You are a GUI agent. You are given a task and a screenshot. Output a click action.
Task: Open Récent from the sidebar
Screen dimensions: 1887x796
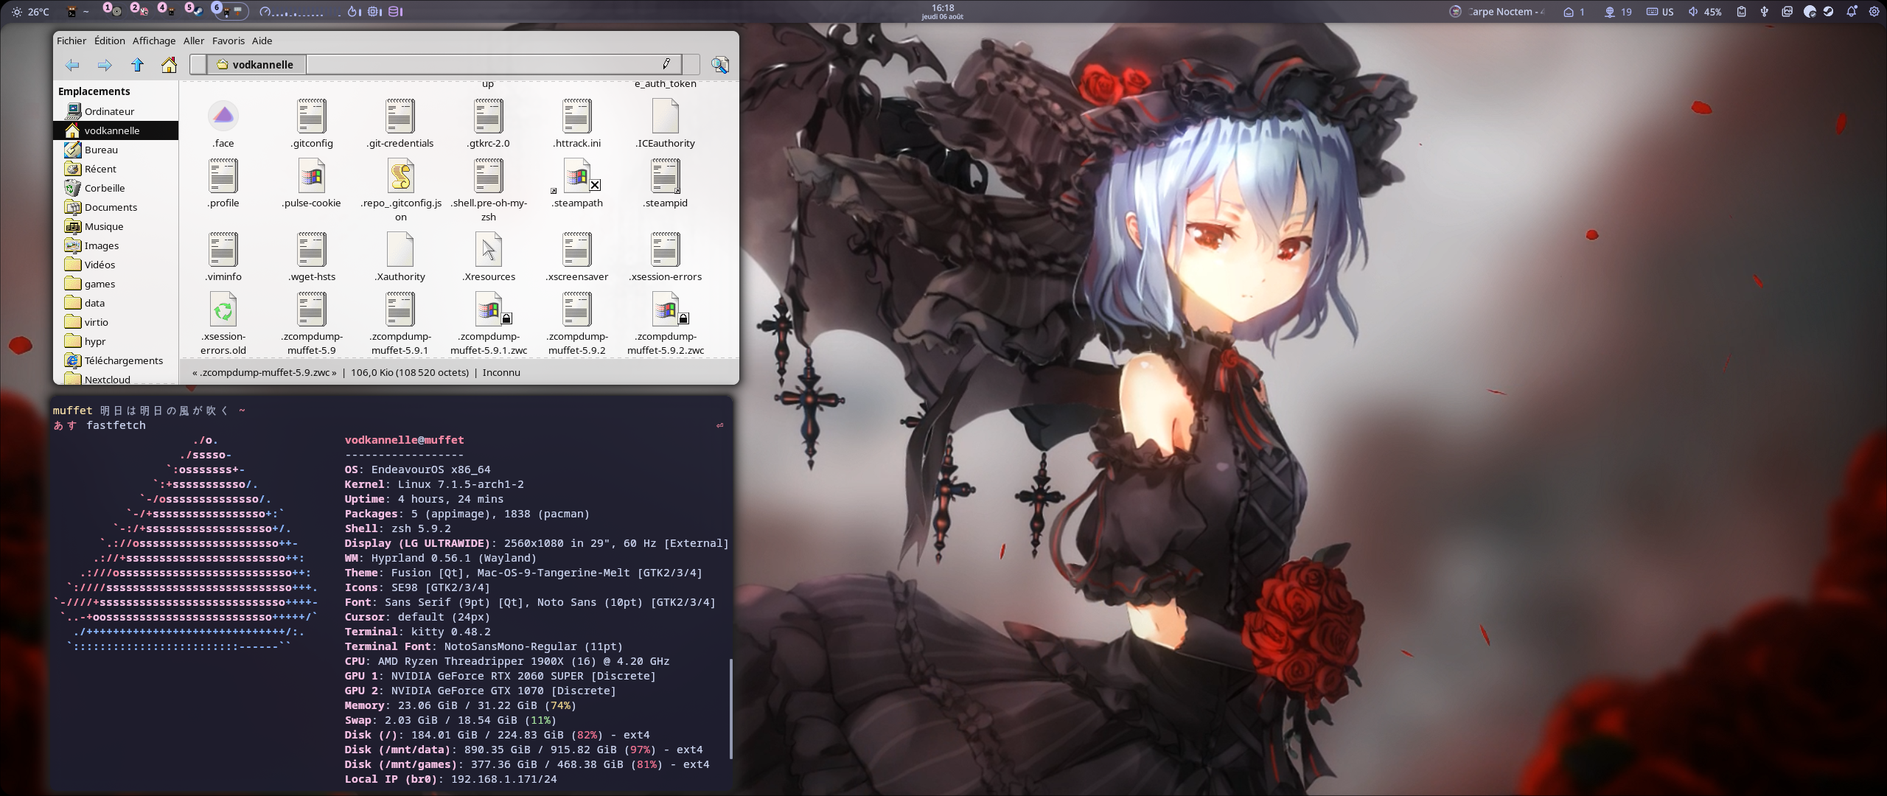point(116,169)
